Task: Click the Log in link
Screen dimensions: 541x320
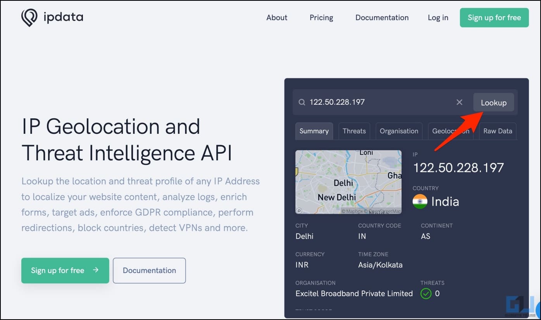Action: [x=438, y=17]
